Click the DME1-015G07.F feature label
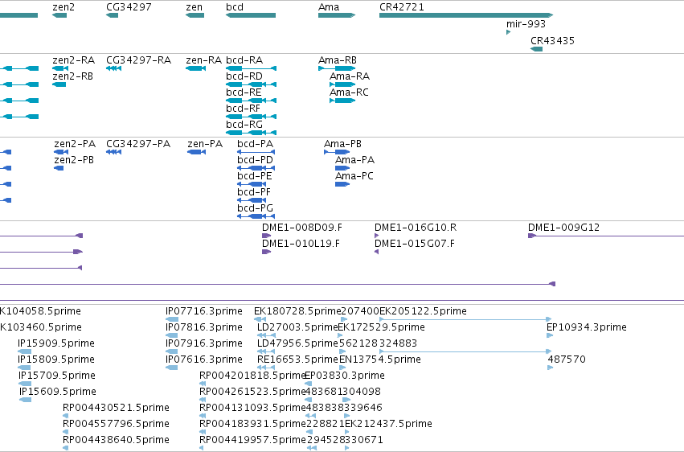The image size is (684, 452). [415, 244]
